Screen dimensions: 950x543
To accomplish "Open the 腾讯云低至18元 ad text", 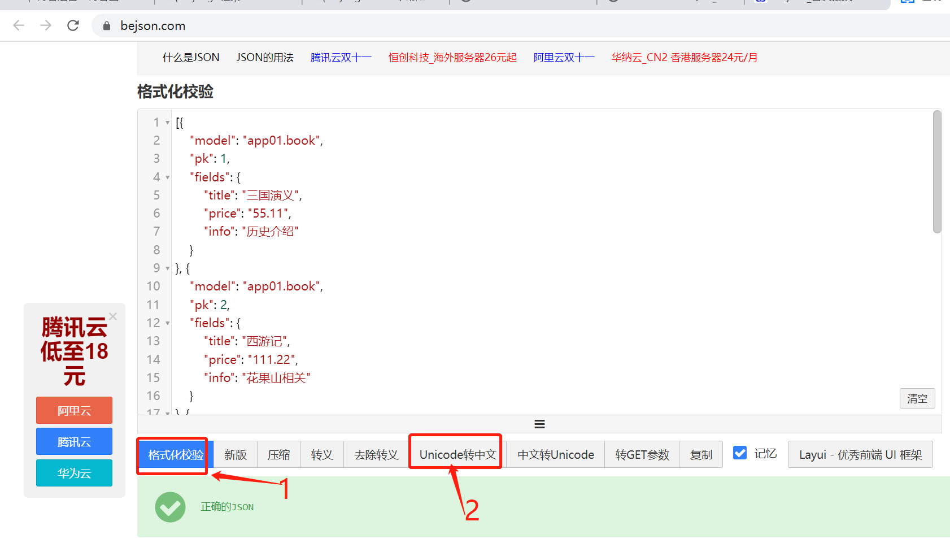I will (x=74, y=351).
